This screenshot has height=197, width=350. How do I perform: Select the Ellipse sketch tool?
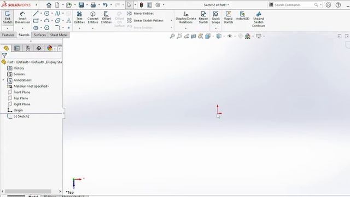[57, 21]
